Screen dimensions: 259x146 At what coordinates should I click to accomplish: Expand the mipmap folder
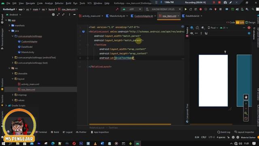pyautogui.click(x=13, y=95)
